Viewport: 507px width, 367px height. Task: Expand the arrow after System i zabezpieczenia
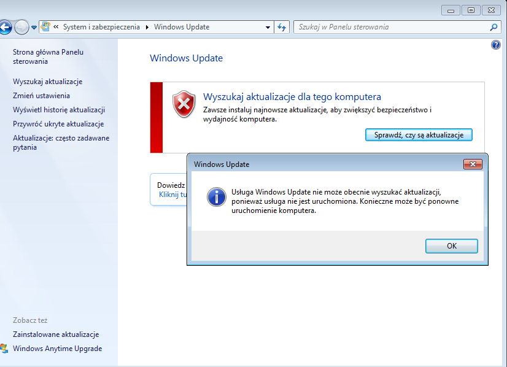pyautogui.click(x=147, y=27)
